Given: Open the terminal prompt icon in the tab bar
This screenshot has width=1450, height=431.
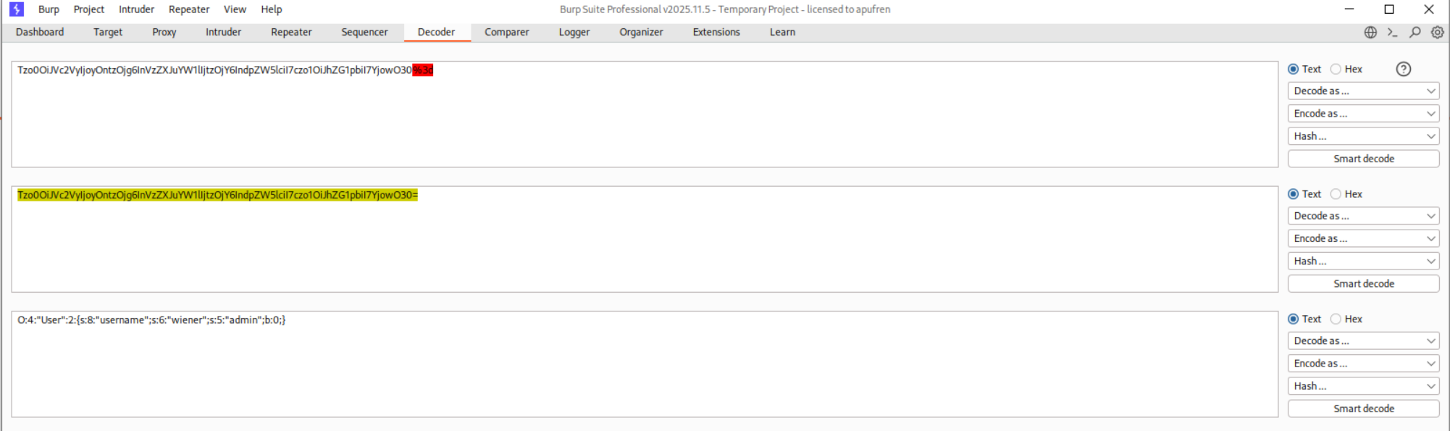Looking at the screenshot, I should 1392,33.
